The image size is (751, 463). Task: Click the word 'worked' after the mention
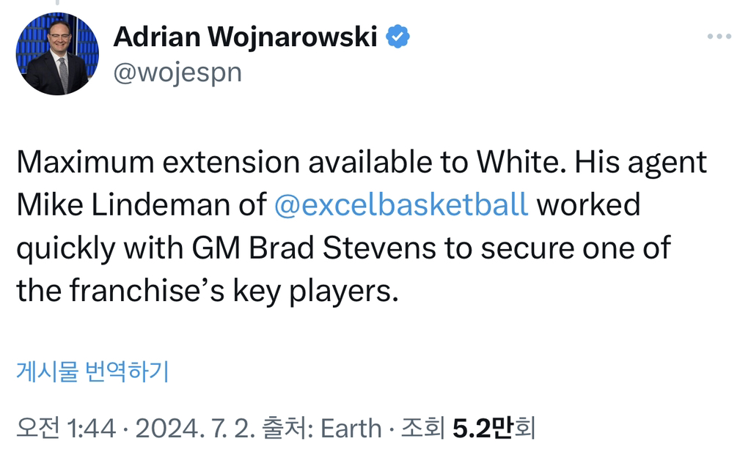(588, 205)
